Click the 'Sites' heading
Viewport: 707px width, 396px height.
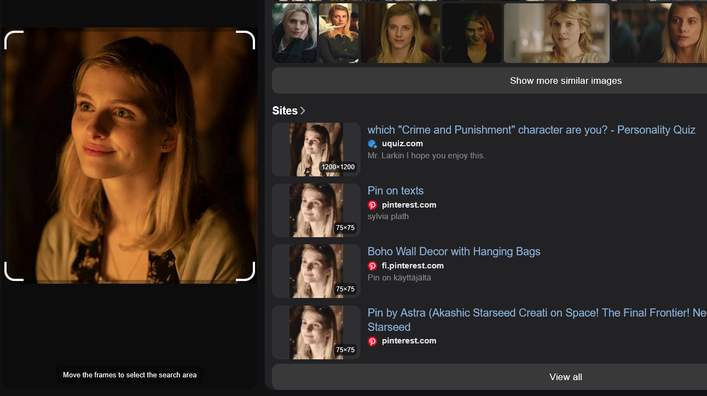[285, 111]
